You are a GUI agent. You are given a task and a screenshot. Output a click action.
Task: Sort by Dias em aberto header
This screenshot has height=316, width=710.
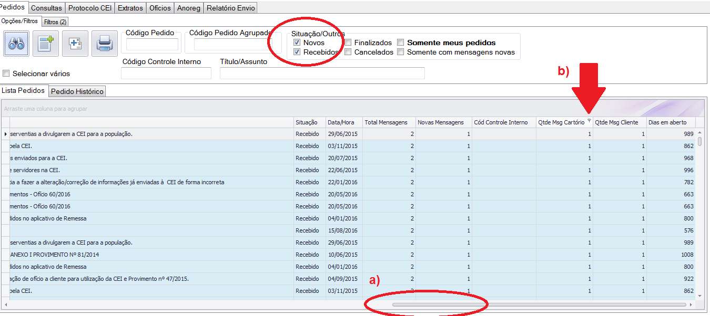[x=671, y=122]
